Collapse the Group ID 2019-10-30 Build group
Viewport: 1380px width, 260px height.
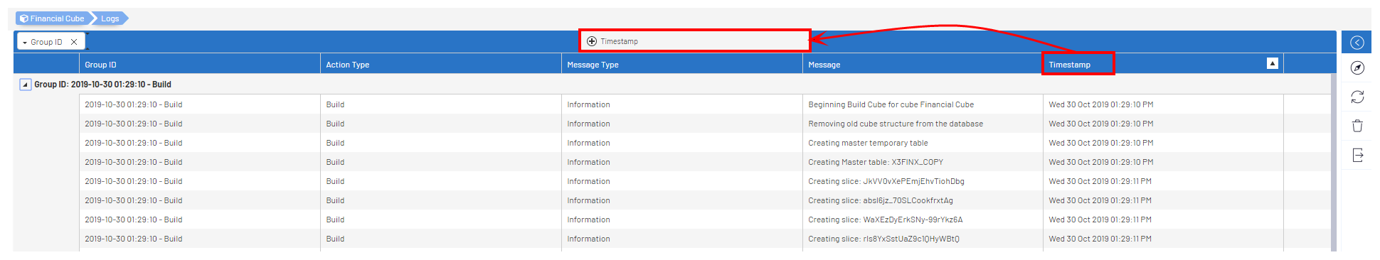tap(26, 85)
